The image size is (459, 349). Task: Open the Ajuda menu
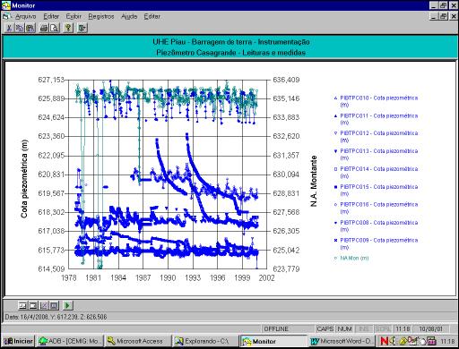(129, 16)
